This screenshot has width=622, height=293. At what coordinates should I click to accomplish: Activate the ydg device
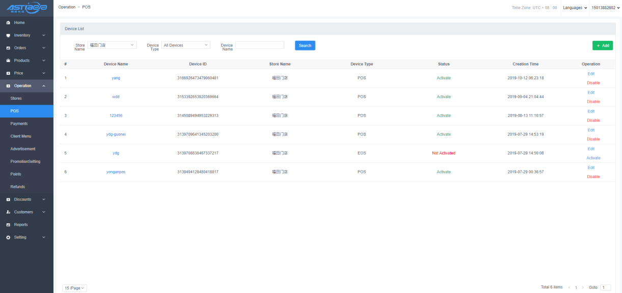(x=593, y=158)
